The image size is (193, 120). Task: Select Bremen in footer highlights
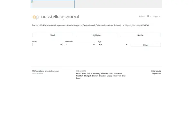[x=95, y=76]
